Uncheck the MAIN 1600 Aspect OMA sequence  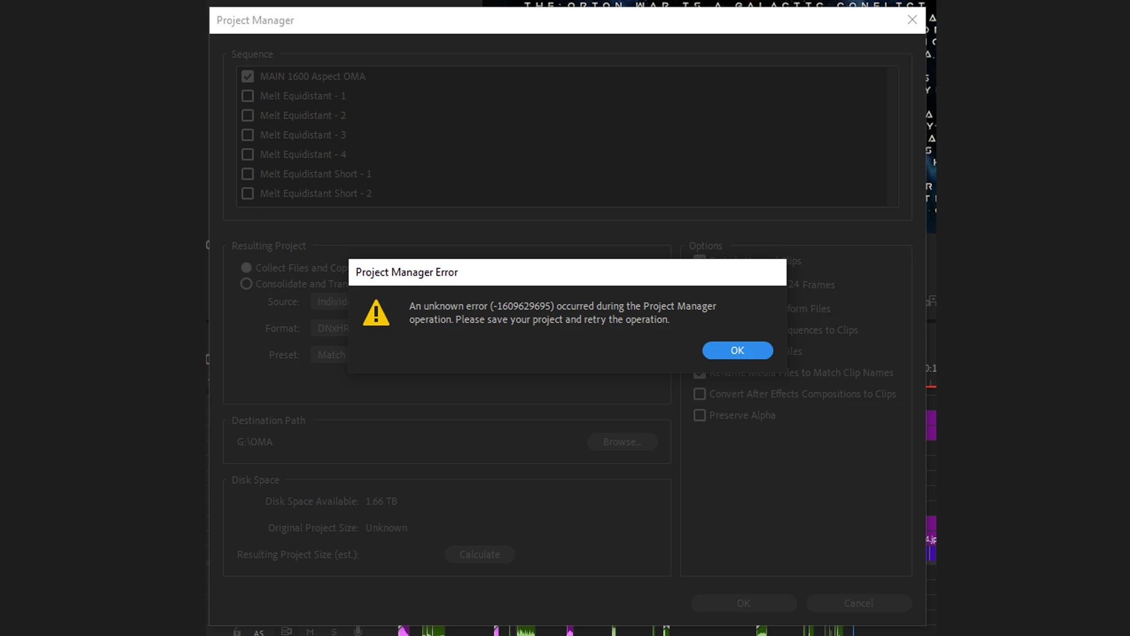pos(248,77)
